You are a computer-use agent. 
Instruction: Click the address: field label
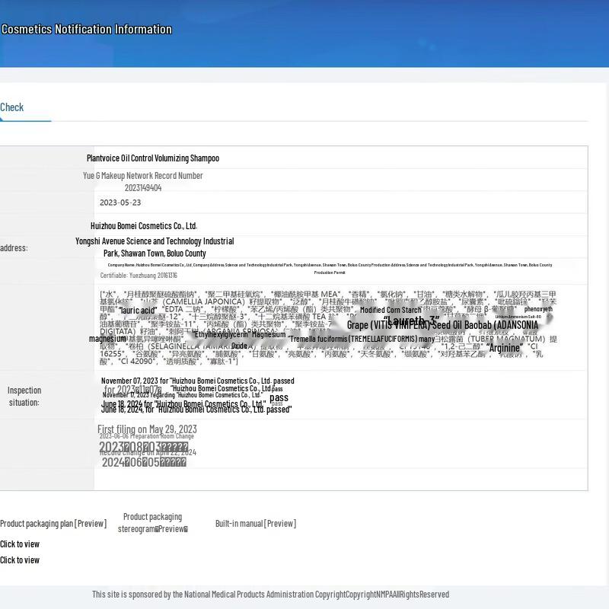[14, 248]
